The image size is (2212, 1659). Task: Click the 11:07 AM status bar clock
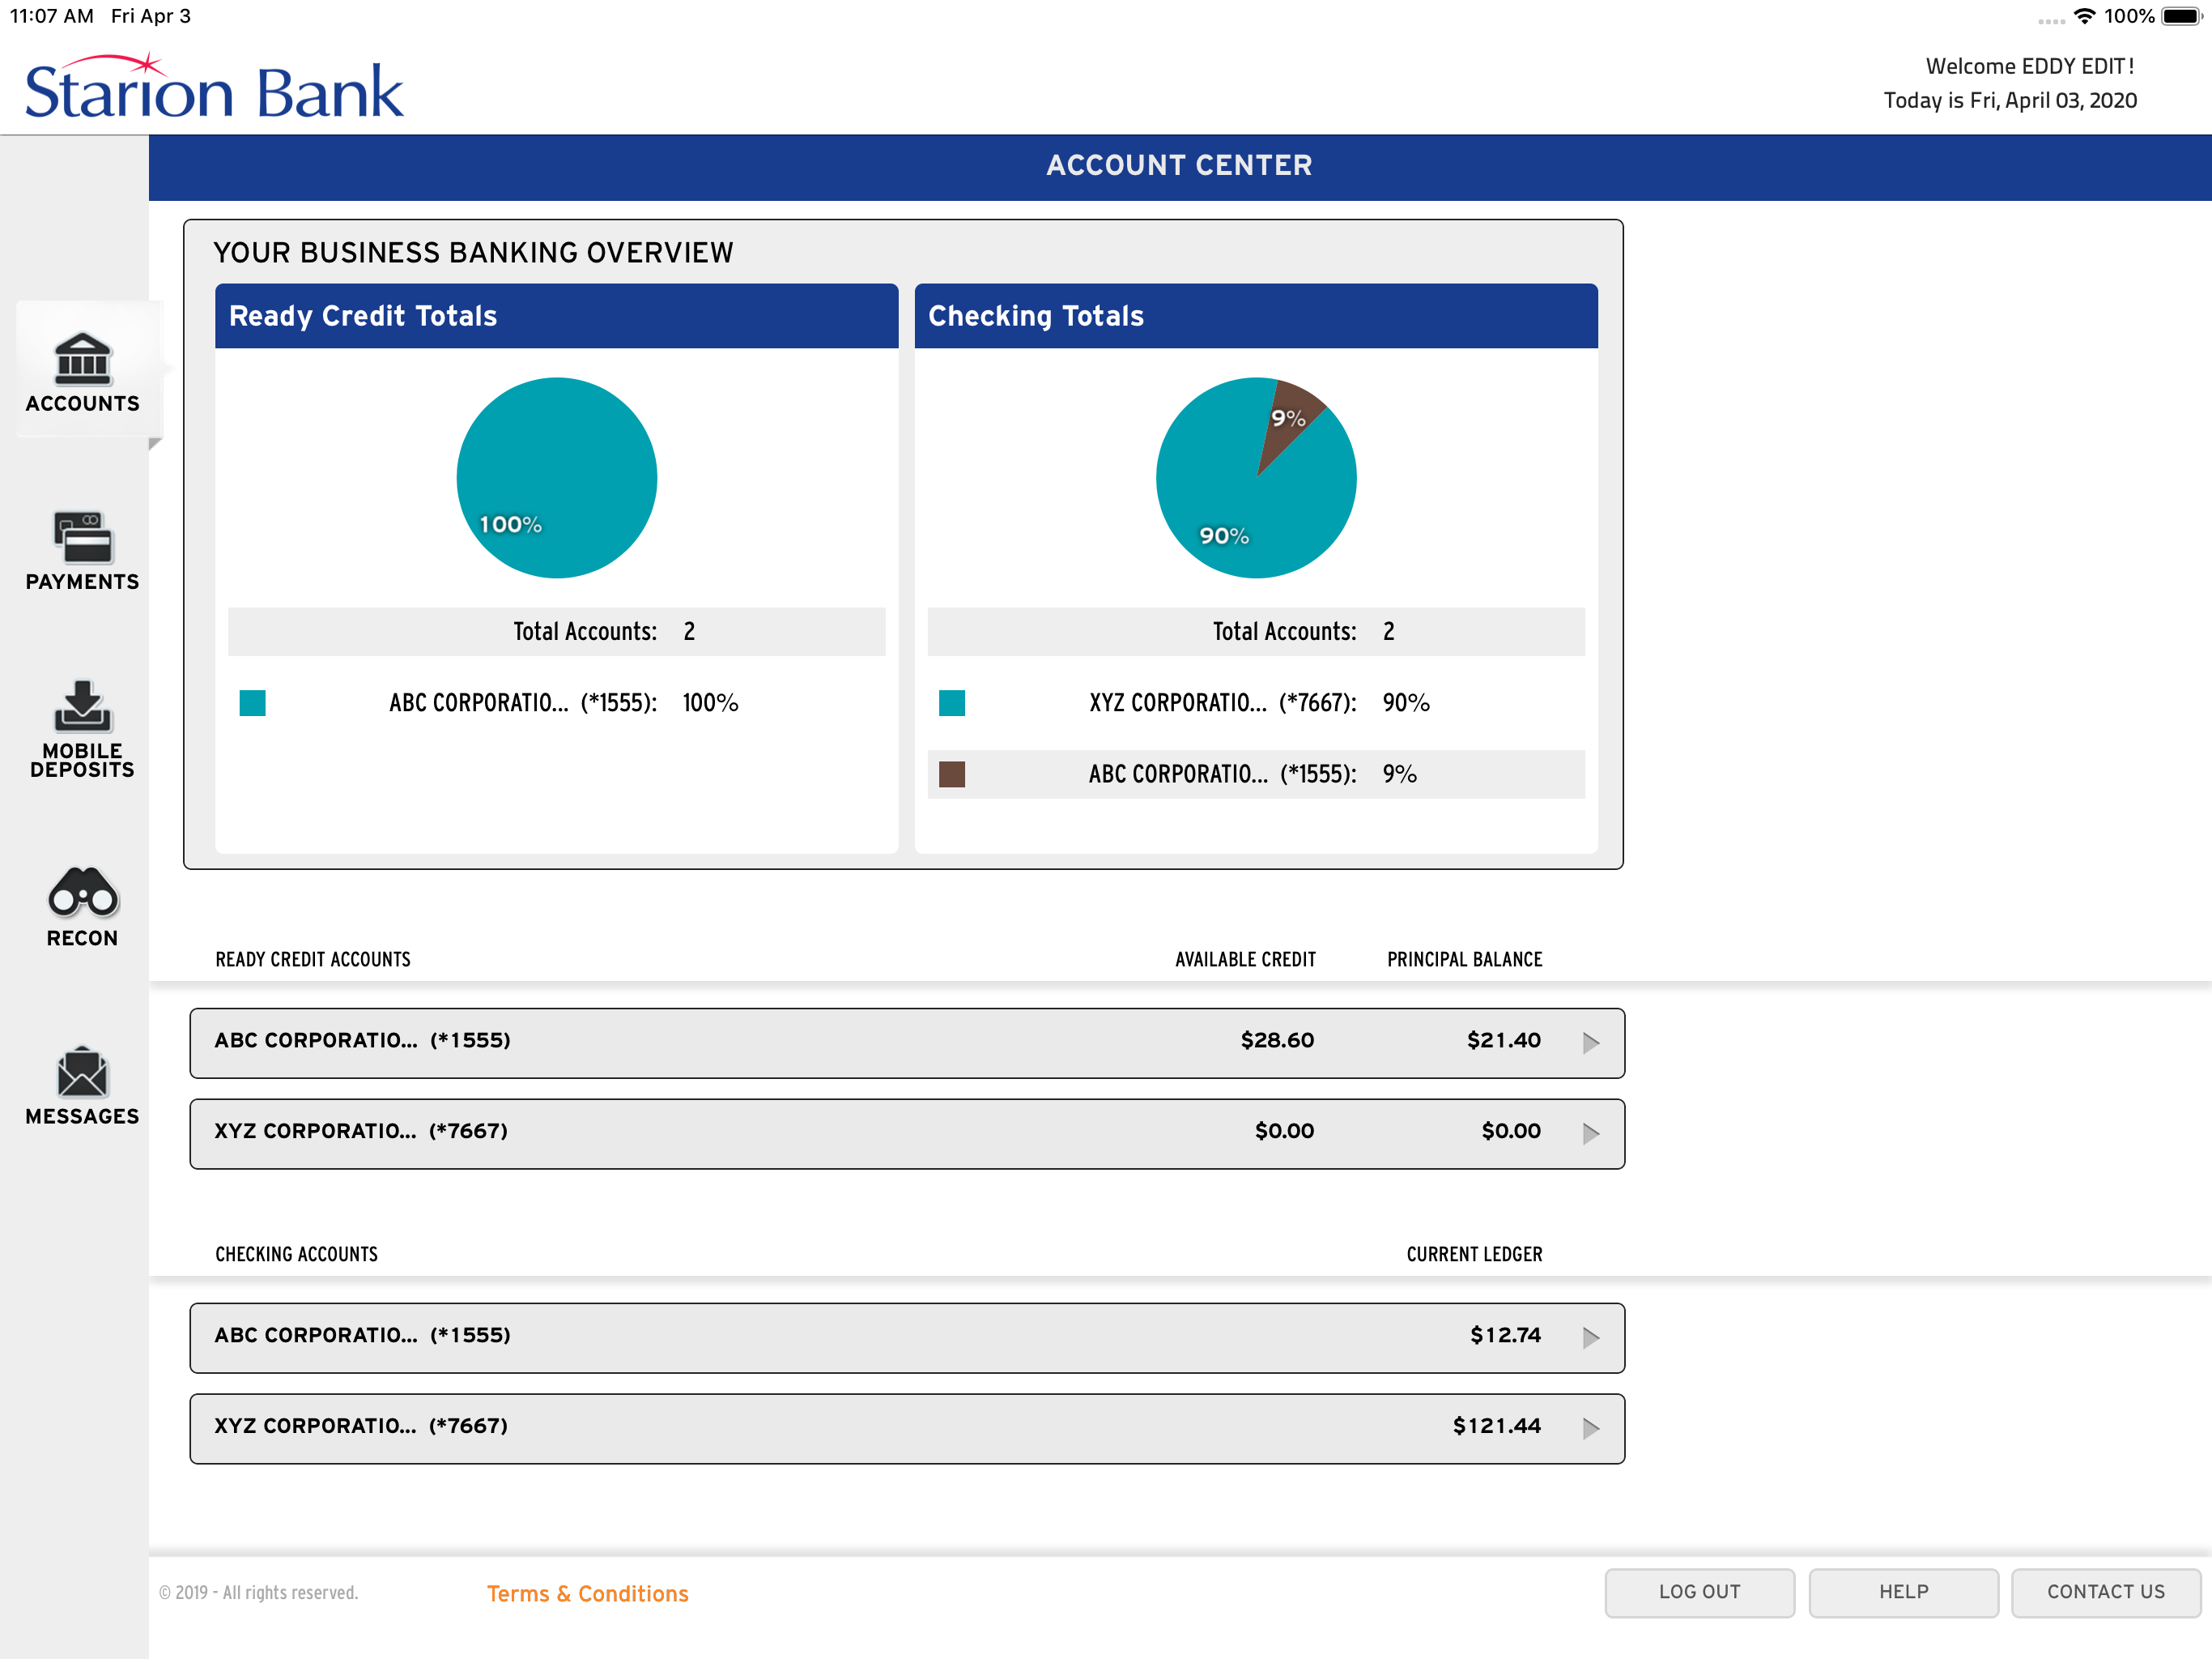click(x=52, y=16)
